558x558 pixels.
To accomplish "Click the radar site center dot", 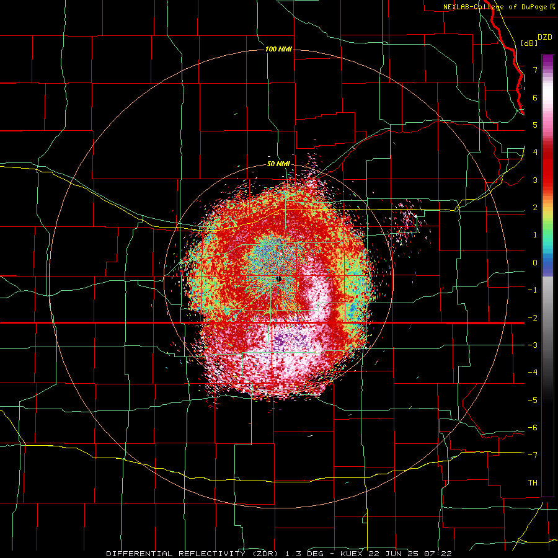I will point(280,280).
